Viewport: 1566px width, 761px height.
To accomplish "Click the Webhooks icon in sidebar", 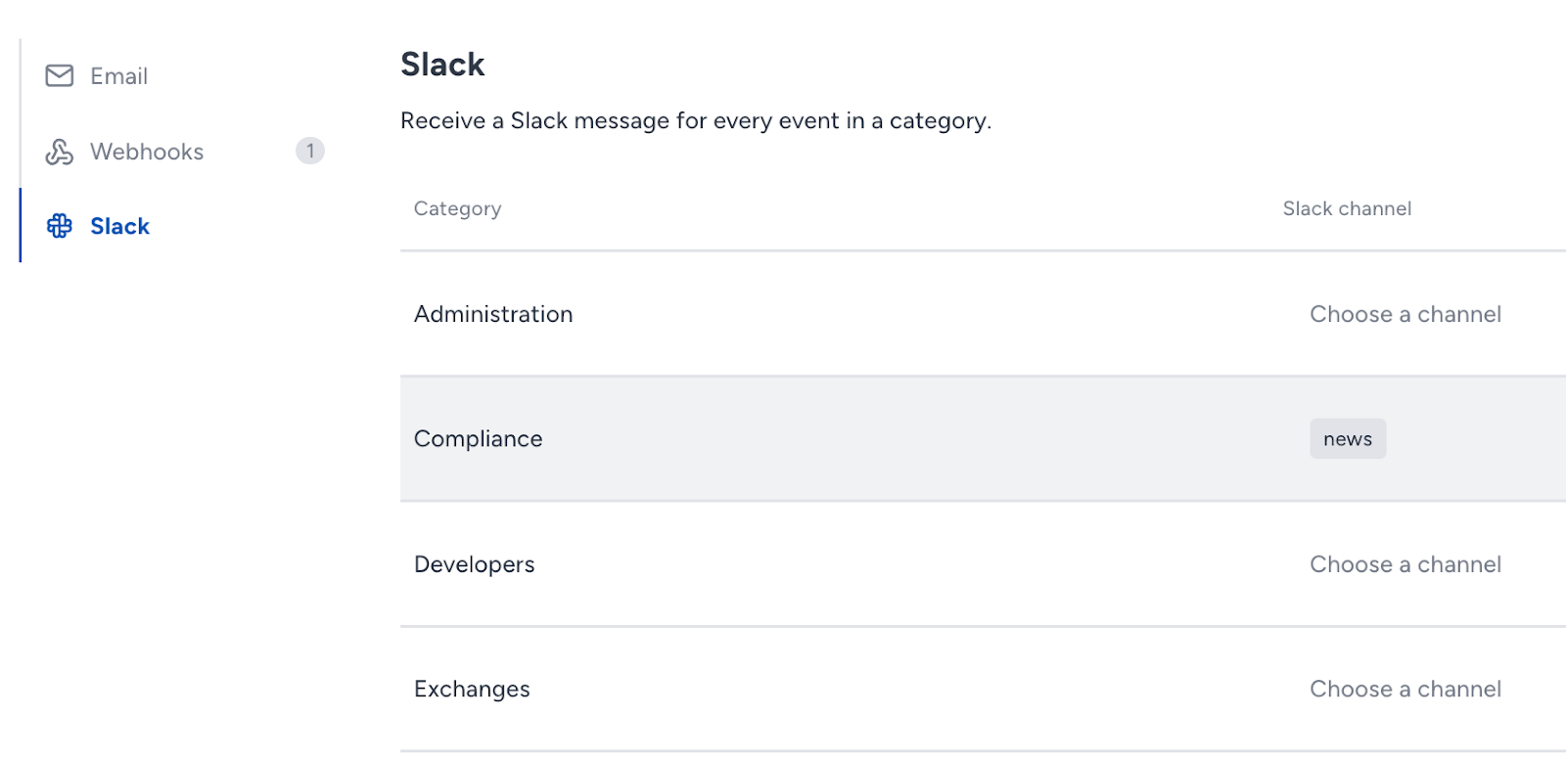I will point(60,152).
